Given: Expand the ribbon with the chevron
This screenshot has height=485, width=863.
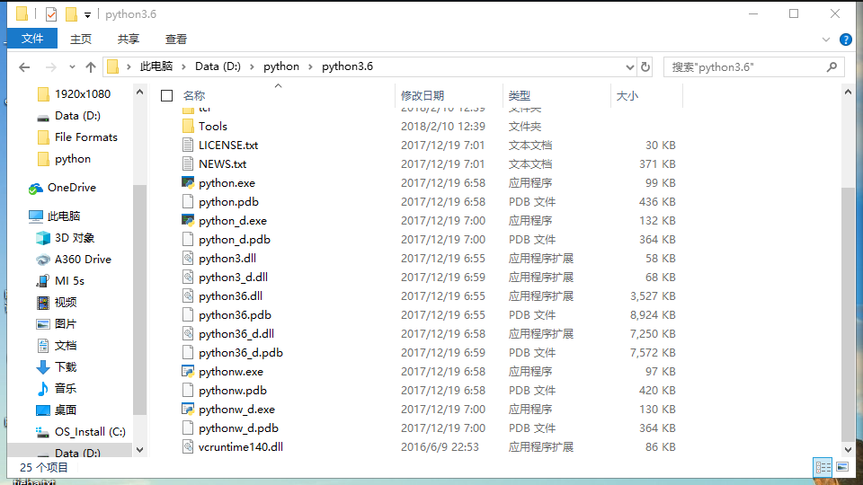Looking at the screenshot, I should [x=825, y=40].
